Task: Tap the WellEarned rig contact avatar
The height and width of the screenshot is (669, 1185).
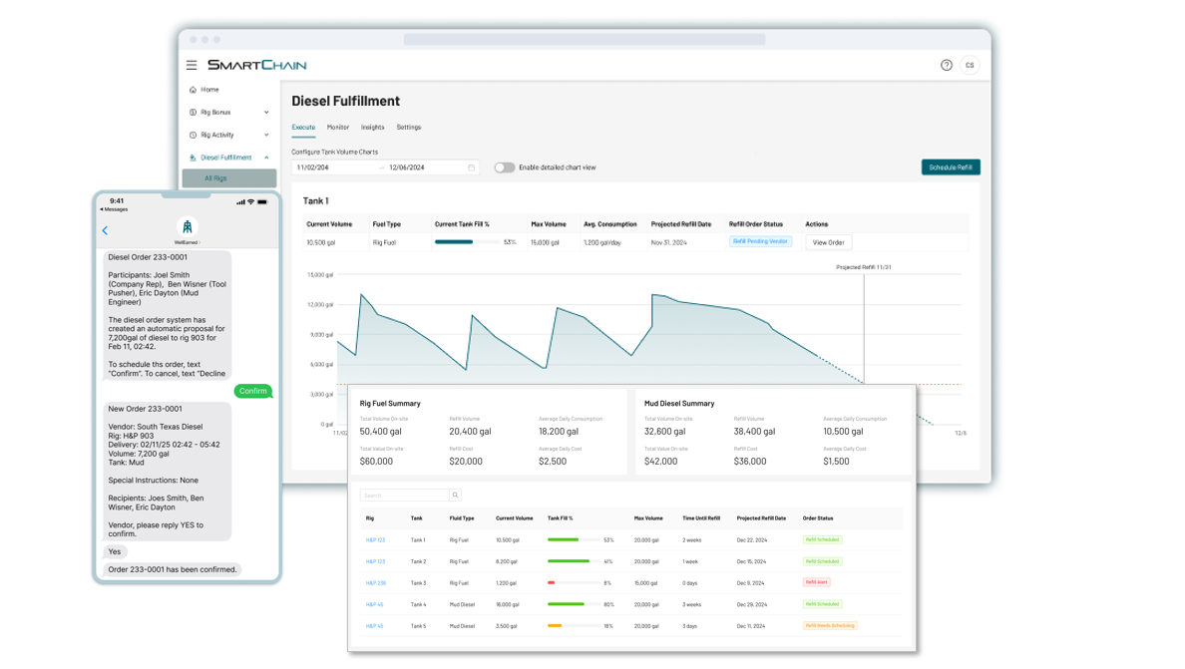Action: [187, 227]
